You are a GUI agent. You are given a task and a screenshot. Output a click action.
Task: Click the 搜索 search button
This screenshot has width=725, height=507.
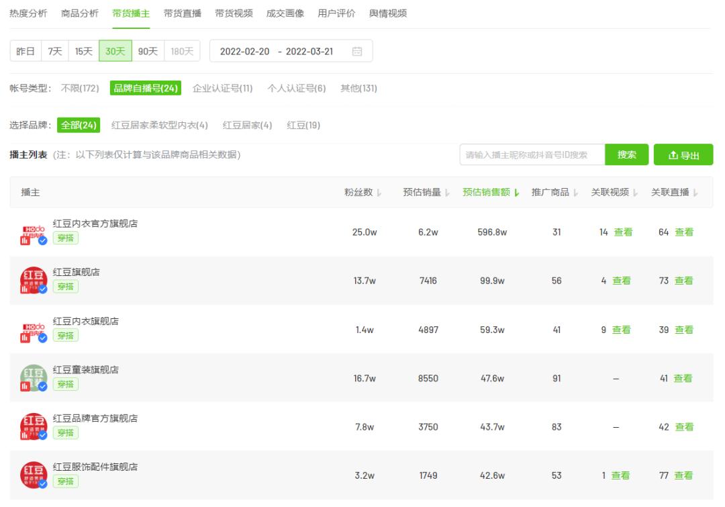(626, 154)
